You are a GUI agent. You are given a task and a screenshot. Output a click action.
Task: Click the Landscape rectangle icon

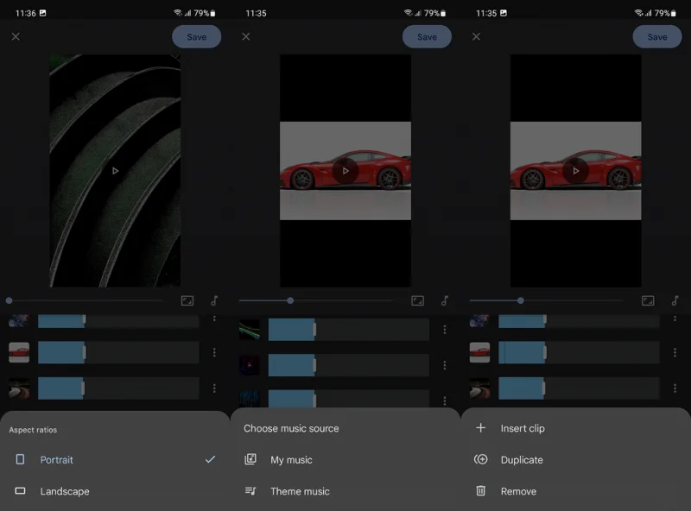pos(20,491)
